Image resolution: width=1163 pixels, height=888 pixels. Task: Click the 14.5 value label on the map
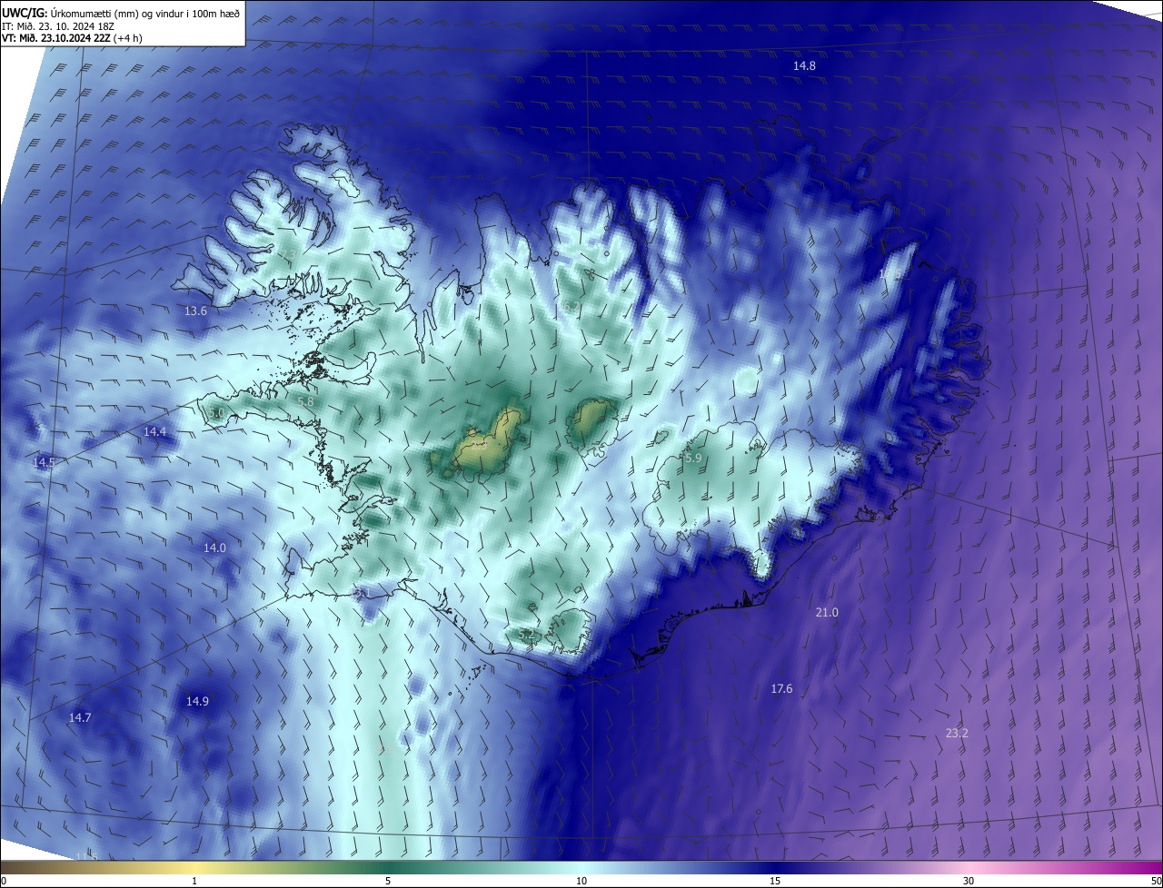(x=44, y=462)
